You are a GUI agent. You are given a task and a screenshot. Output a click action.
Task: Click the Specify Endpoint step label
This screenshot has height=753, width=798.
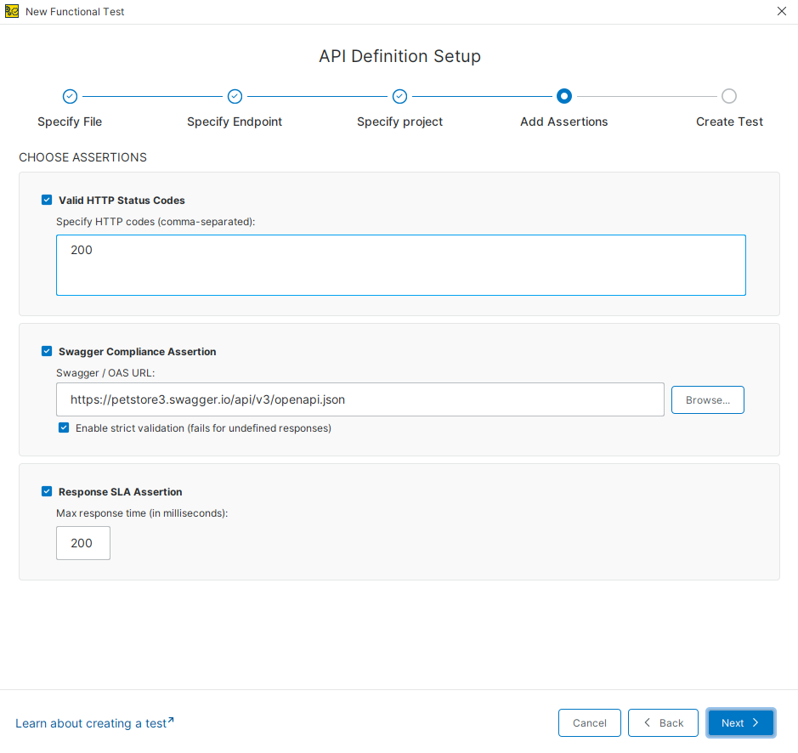(235, 122)
